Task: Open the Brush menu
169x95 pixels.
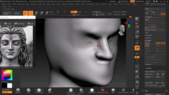Action: click(x=9, y=4)
